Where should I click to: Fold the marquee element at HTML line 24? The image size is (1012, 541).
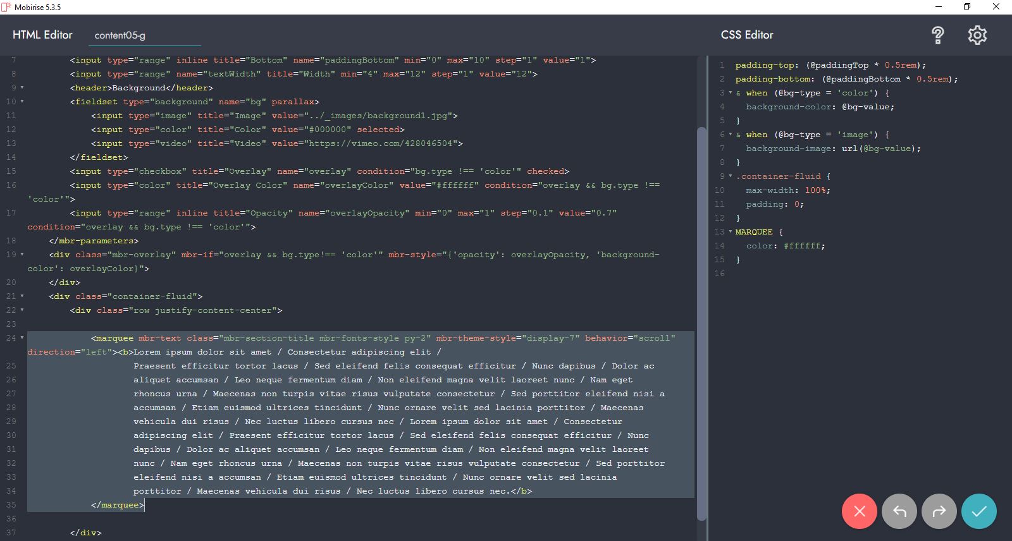(x=22, y=338)
